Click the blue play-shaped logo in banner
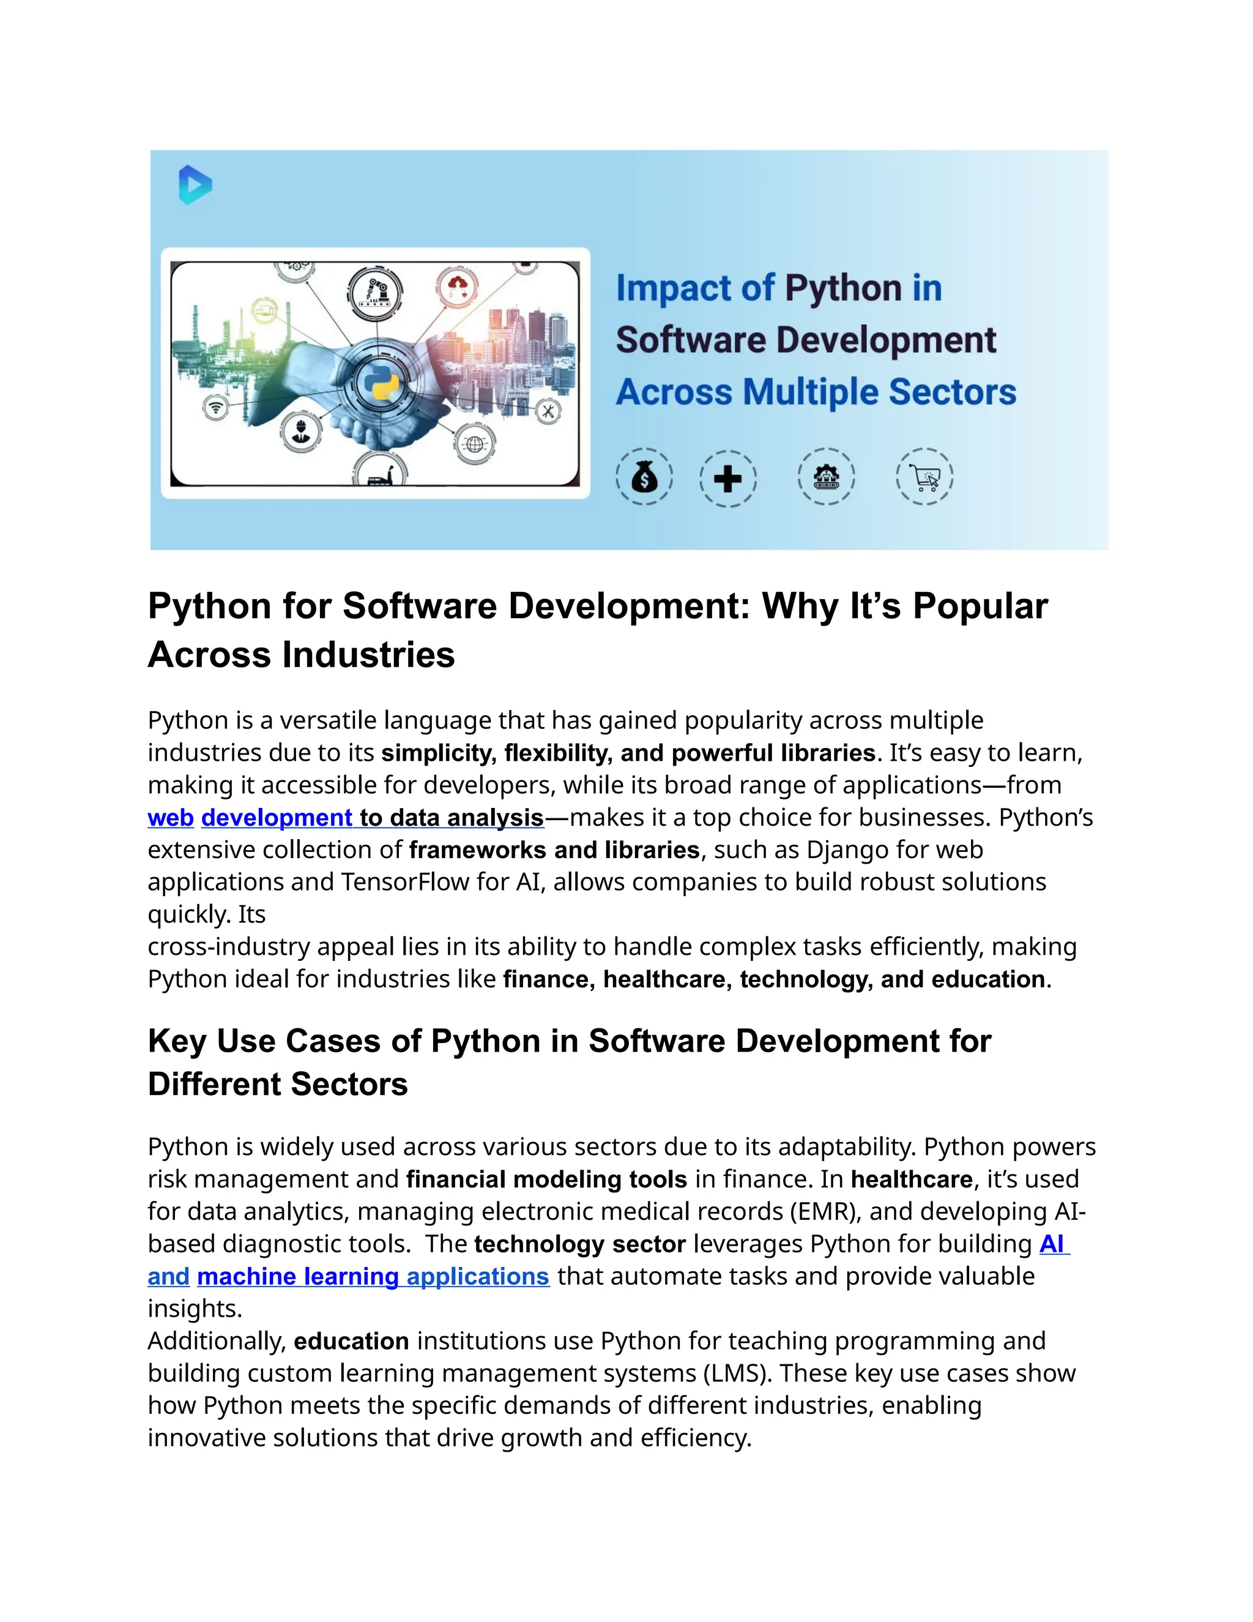1253x1622 pixels. pyautogui.click(x=195, y=185)
